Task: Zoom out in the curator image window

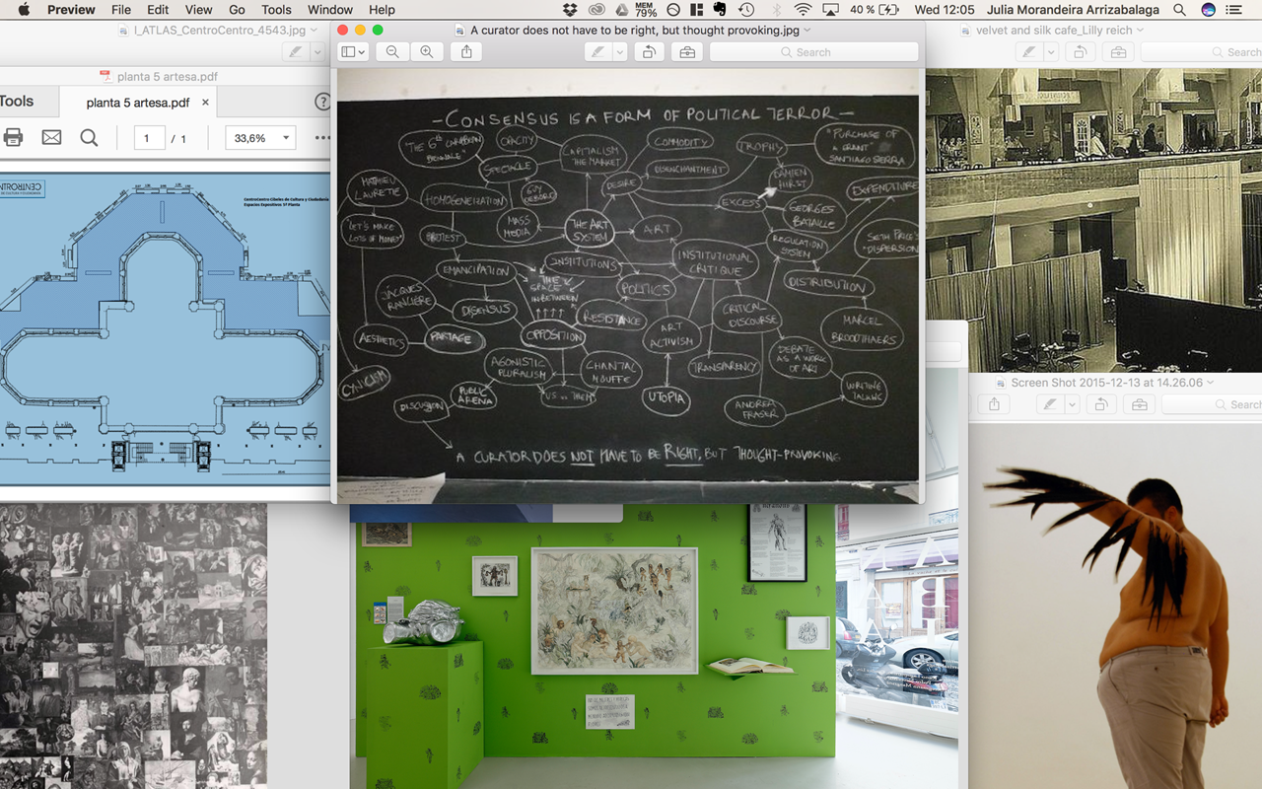Action: [x=392, y=52]
